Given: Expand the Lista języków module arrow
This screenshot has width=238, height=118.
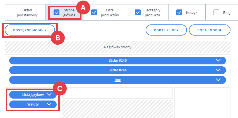Looking at the screenshot, I should (x=49, y=94).
